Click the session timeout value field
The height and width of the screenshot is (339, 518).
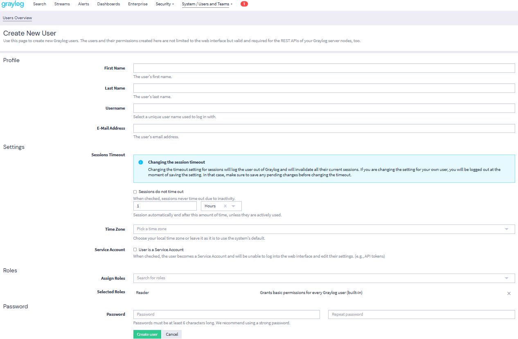pos(165,206)
